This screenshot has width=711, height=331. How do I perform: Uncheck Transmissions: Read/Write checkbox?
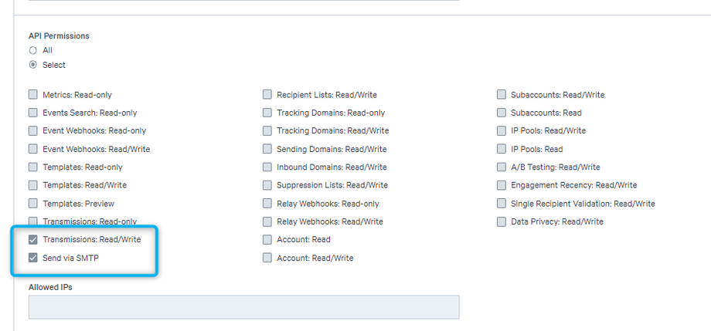[33, 240]
